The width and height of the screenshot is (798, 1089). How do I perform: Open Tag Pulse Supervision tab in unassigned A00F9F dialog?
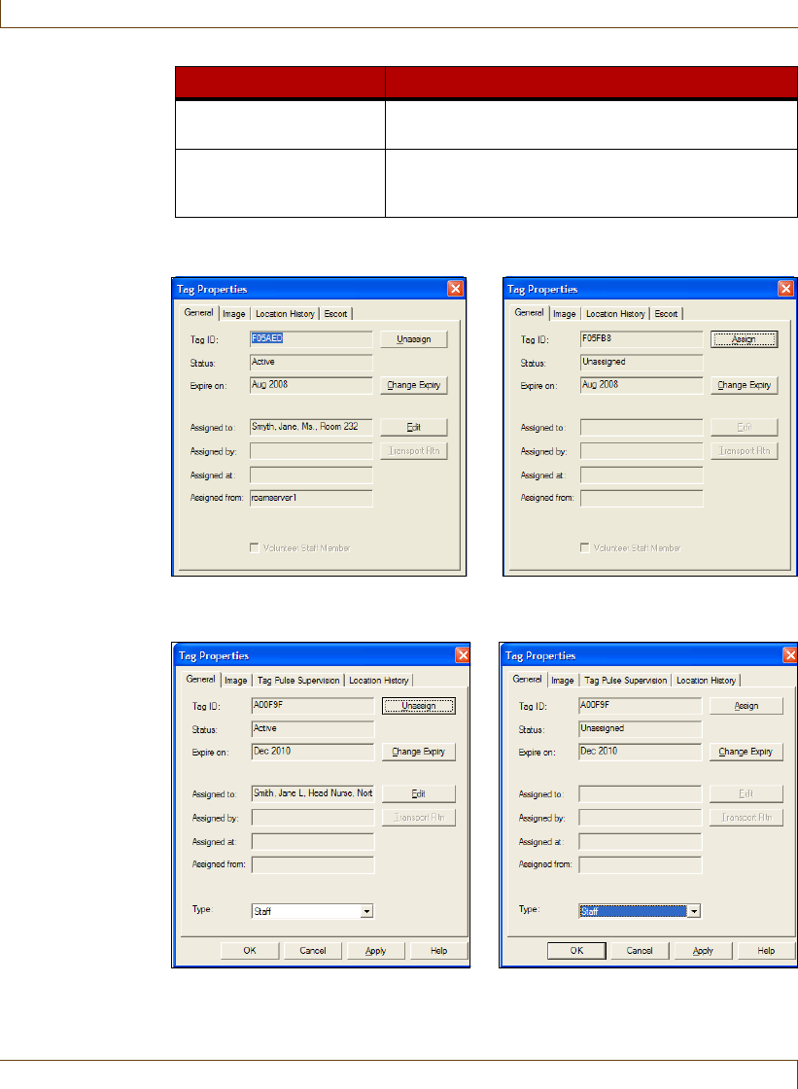(x=626, y=681)
